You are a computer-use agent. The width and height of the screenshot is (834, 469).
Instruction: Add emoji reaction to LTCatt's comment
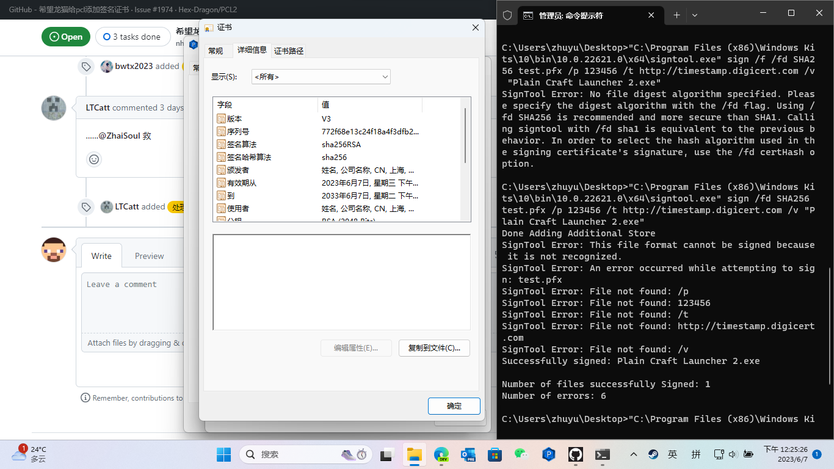[94, 159]
